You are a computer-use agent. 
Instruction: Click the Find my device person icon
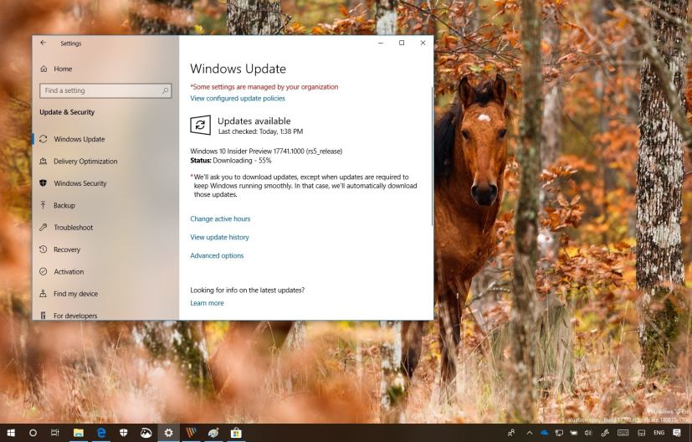pyautogui.click(x=44, y=293)
